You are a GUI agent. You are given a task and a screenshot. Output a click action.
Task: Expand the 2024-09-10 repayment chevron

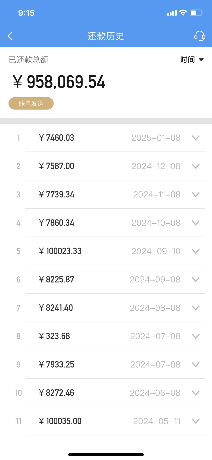[196, 251]
